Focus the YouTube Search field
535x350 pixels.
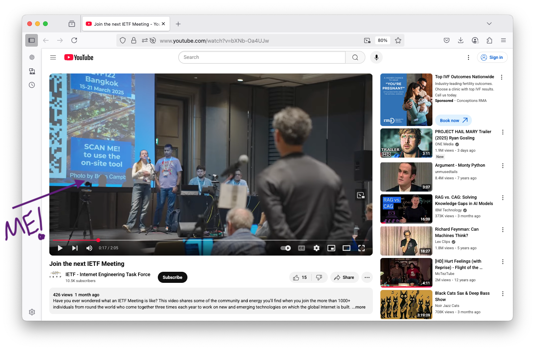(x=262, y=57)
